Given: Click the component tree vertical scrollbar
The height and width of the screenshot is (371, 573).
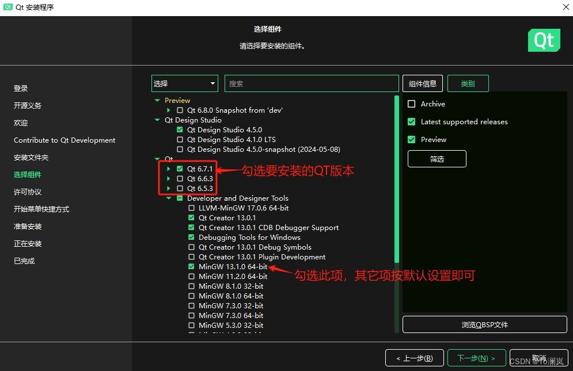Looking at the screenshot, I should point(397,179).
